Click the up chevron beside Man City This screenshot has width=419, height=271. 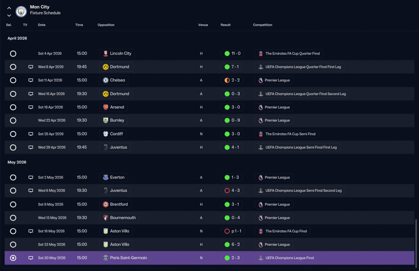9,8
